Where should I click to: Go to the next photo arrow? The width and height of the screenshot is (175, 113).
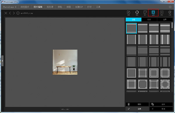(x=14, y=13)
